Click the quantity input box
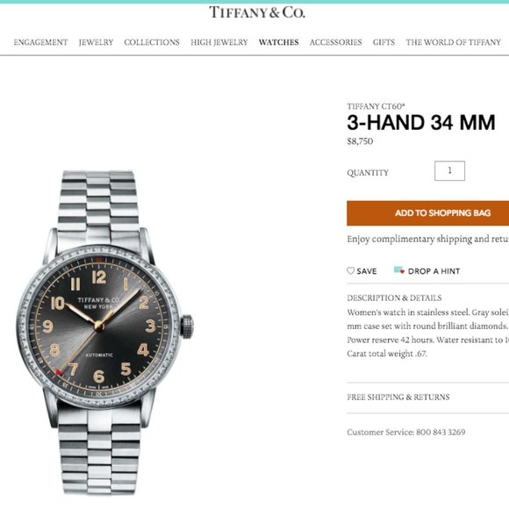This screenshot has height=509, width=509. [449, 171]
